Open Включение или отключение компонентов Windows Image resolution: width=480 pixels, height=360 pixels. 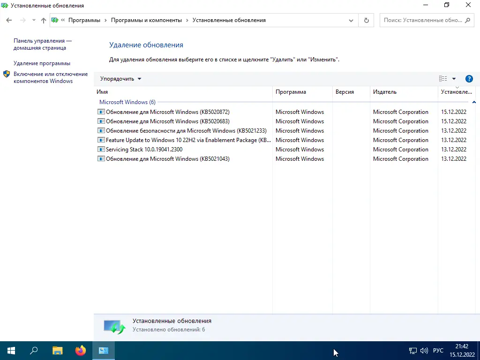(51, 77)
